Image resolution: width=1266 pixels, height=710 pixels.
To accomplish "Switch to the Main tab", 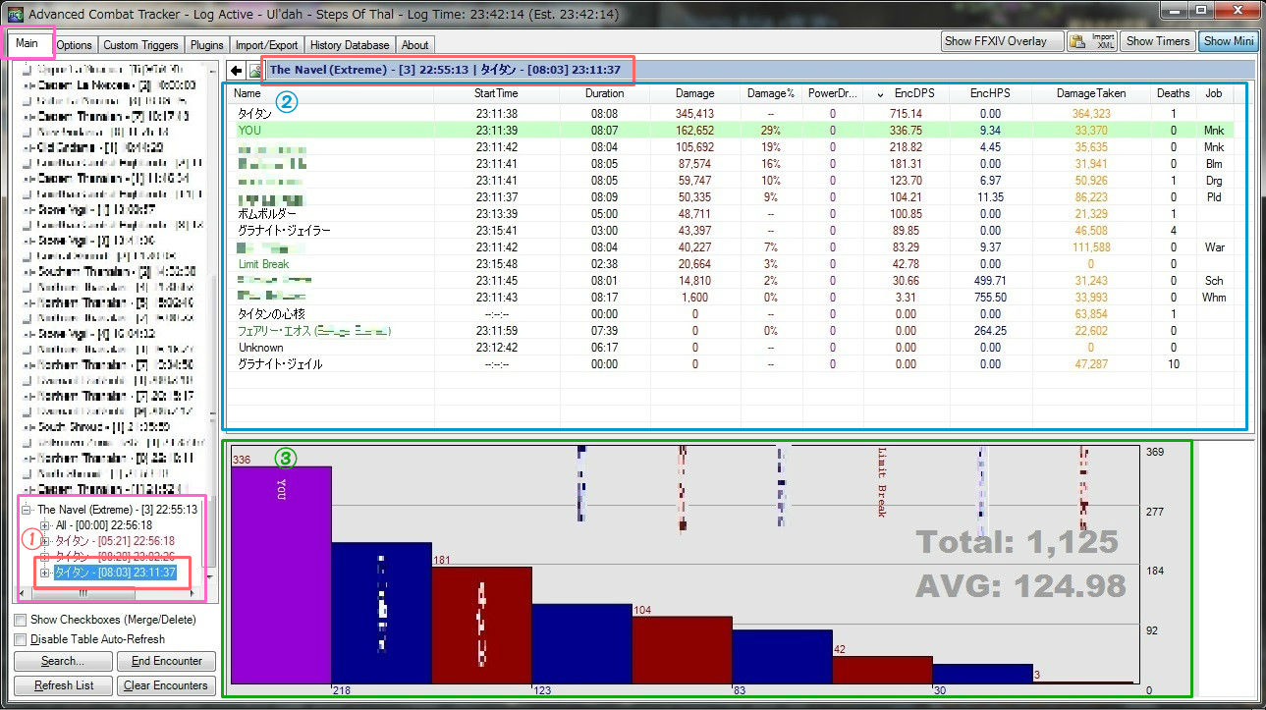I will 28,43.
